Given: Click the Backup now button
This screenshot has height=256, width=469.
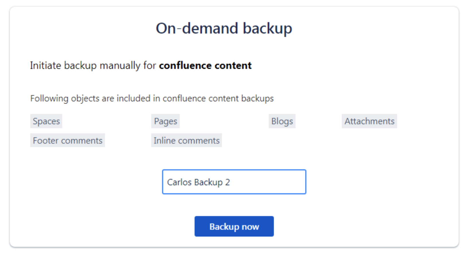Looking at the screenshot, I should 234,226.
